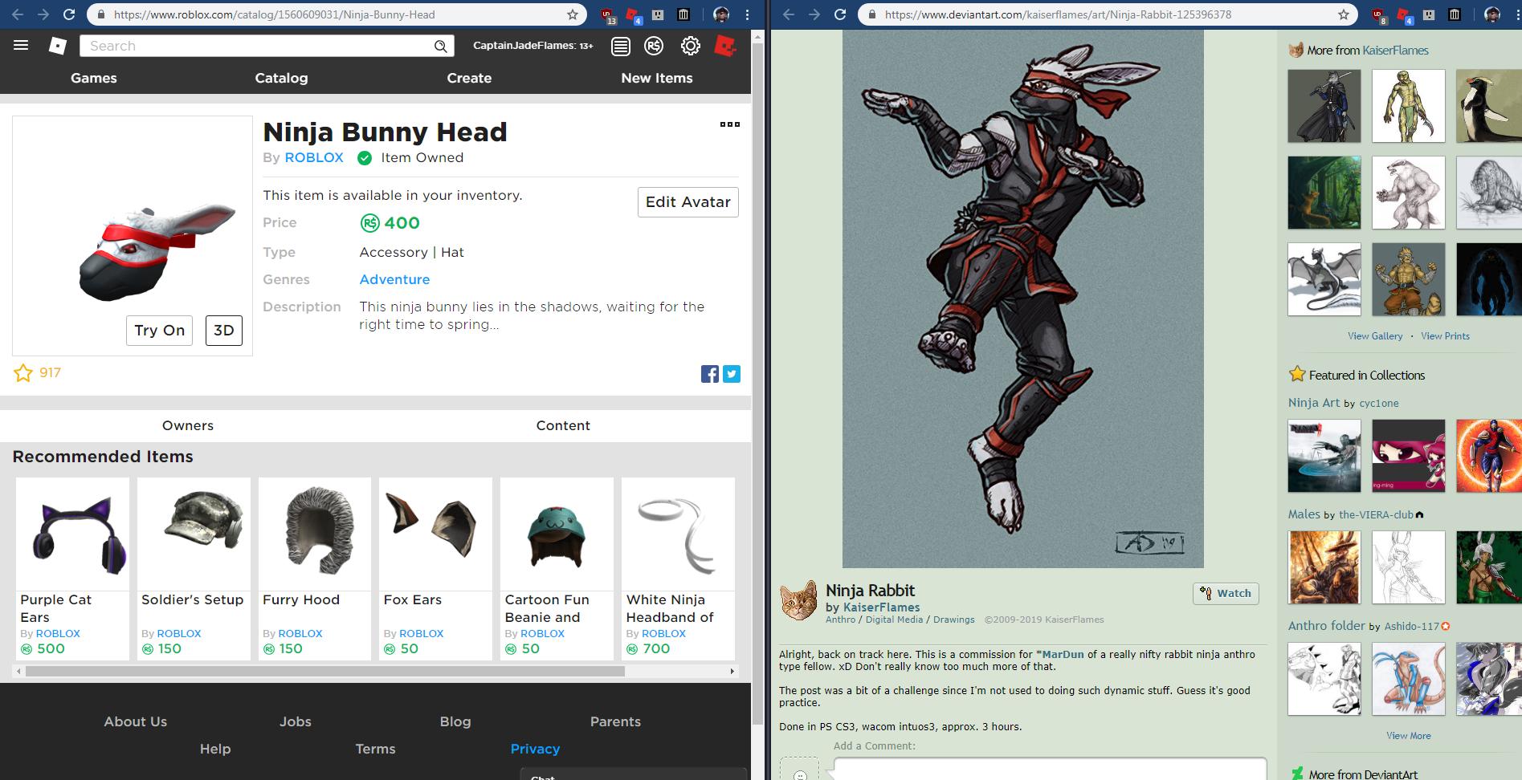Image resolution: width=1522 pixels, height=780 pixels.
Task: Favorite the Ninja Bunny Head with star
Action: coord(23,373)
